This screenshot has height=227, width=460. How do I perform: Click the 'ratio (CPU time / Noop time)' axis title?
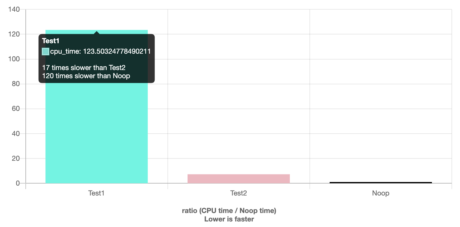coord(229,211)
